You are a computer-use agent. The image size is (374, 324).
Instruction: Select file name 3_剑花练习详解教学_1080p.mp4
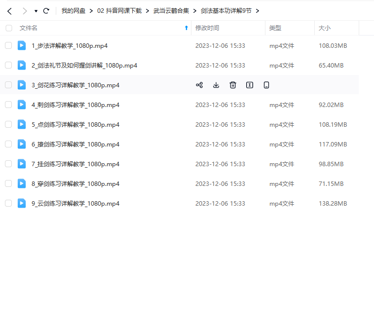[75, 85]
